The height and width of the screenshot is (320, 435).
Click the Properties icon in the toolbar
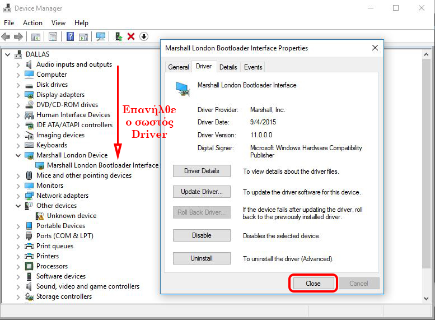[53, 36]
